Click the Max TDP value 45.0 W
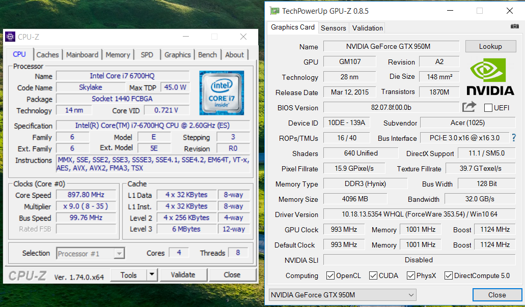Image resolution: width=525 pixels, height=307 pixels. [175, 87]
